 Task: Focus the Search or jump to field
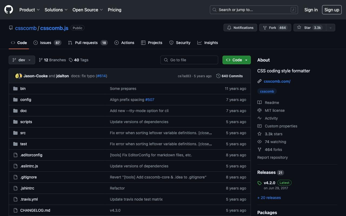254,10
